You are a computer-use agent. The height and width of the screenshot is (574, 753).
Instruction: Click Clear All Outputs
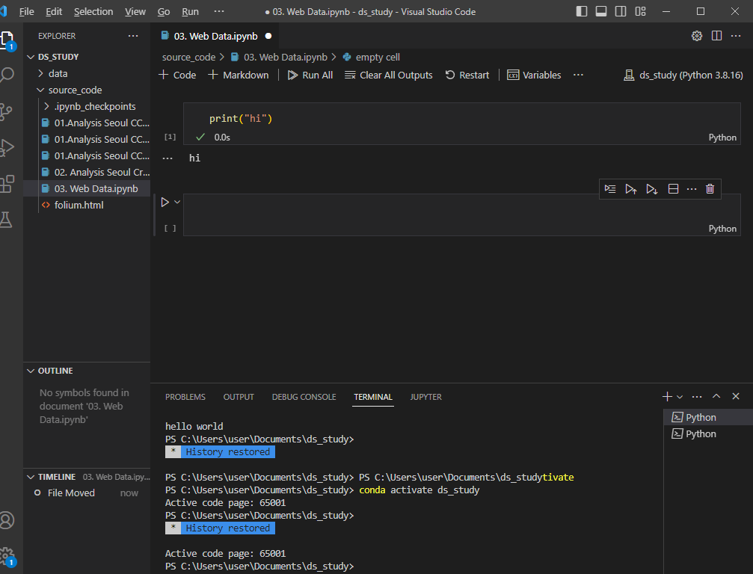389,75
